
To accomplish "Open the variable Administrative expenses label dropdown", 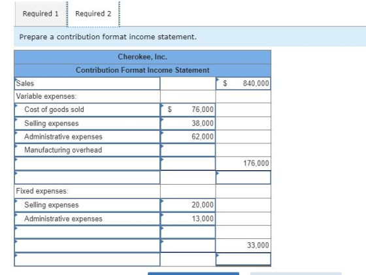I will click(x=88, y=137).
